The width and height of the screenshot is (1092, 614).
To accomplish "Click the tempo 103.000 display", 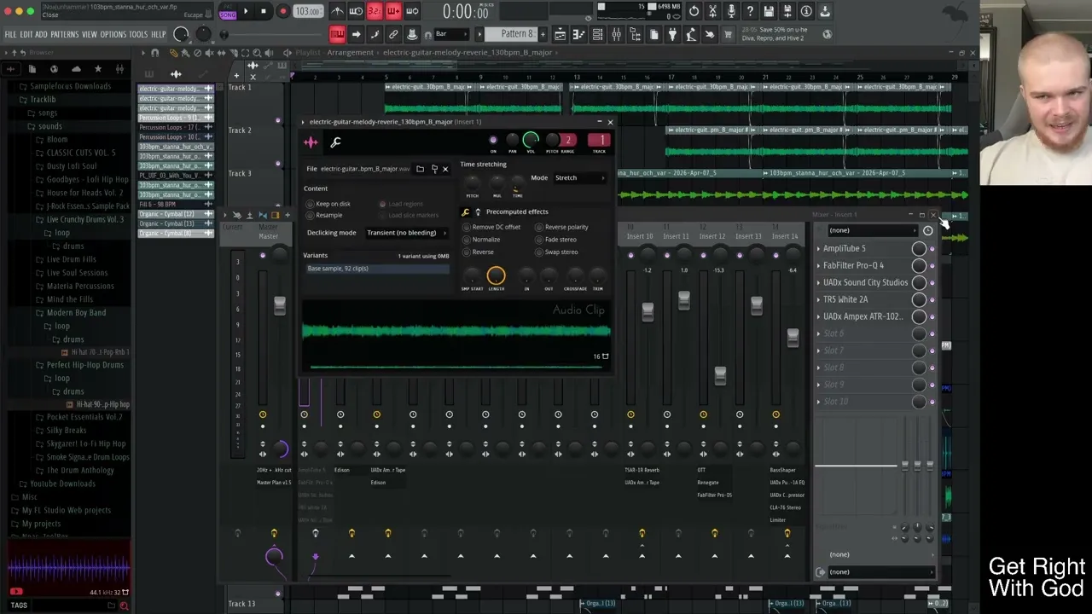I will click(308, 12).
